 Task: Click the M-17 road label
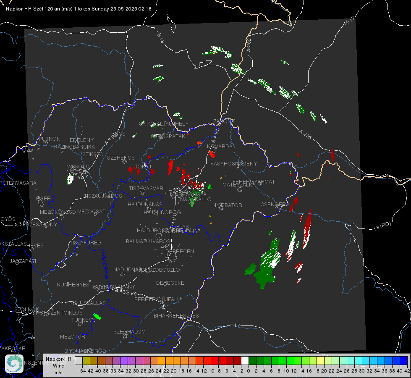pyautogui.click(x=349, y=21)
